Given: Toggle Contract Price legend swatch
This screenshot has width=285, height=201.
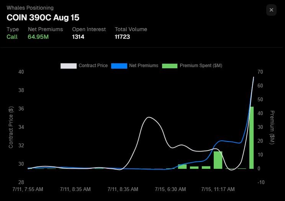Looking at the screenshot, I should coord(69,66).
